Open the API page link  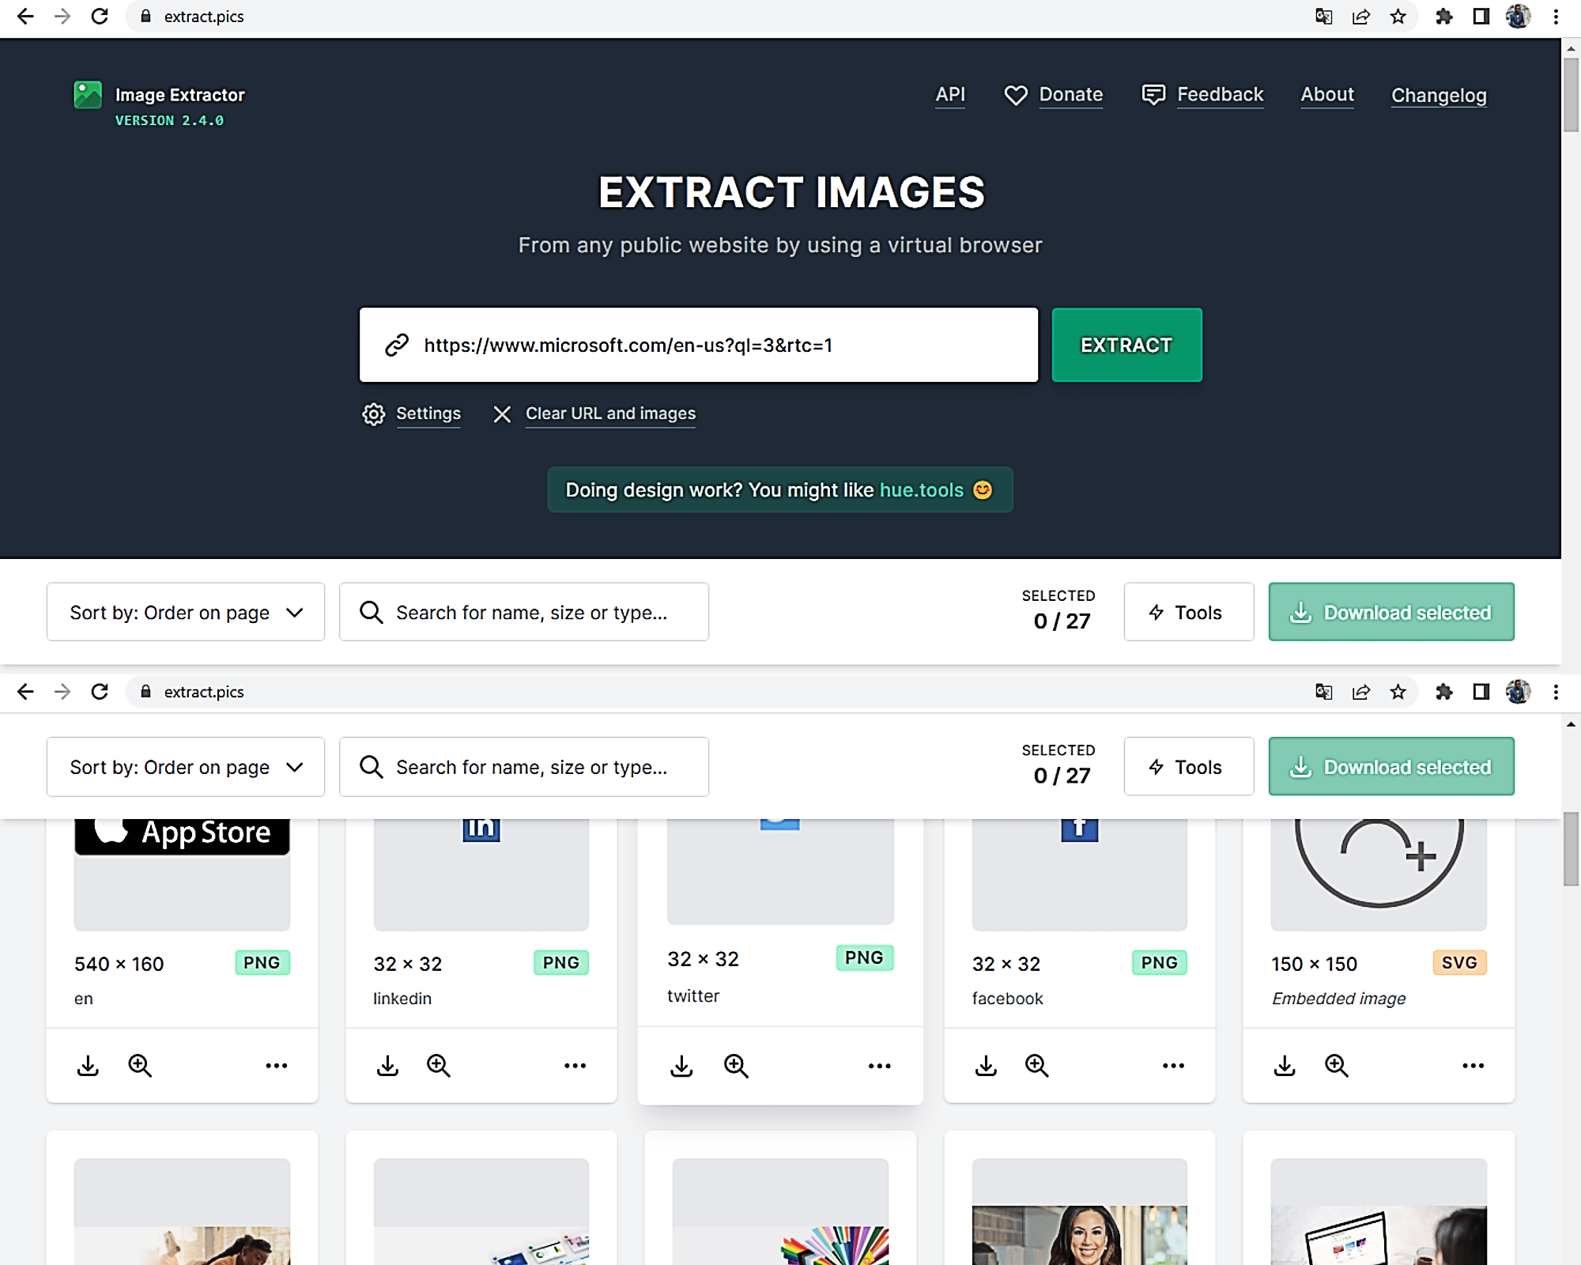coord(950,95)
